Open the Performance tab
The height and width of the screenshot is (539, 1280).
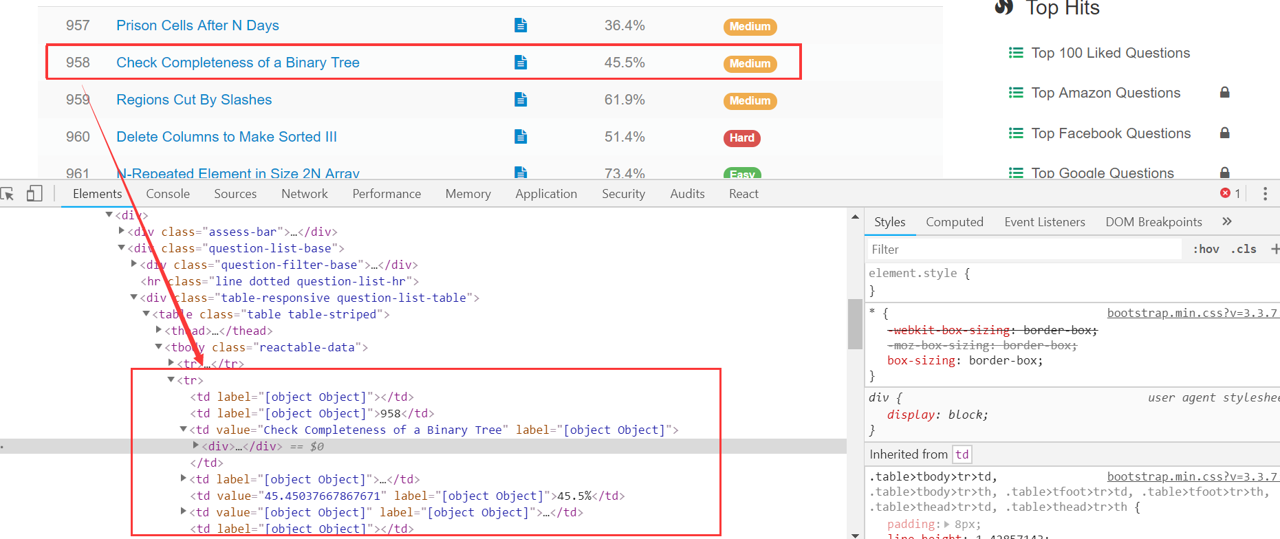(387, 194)
